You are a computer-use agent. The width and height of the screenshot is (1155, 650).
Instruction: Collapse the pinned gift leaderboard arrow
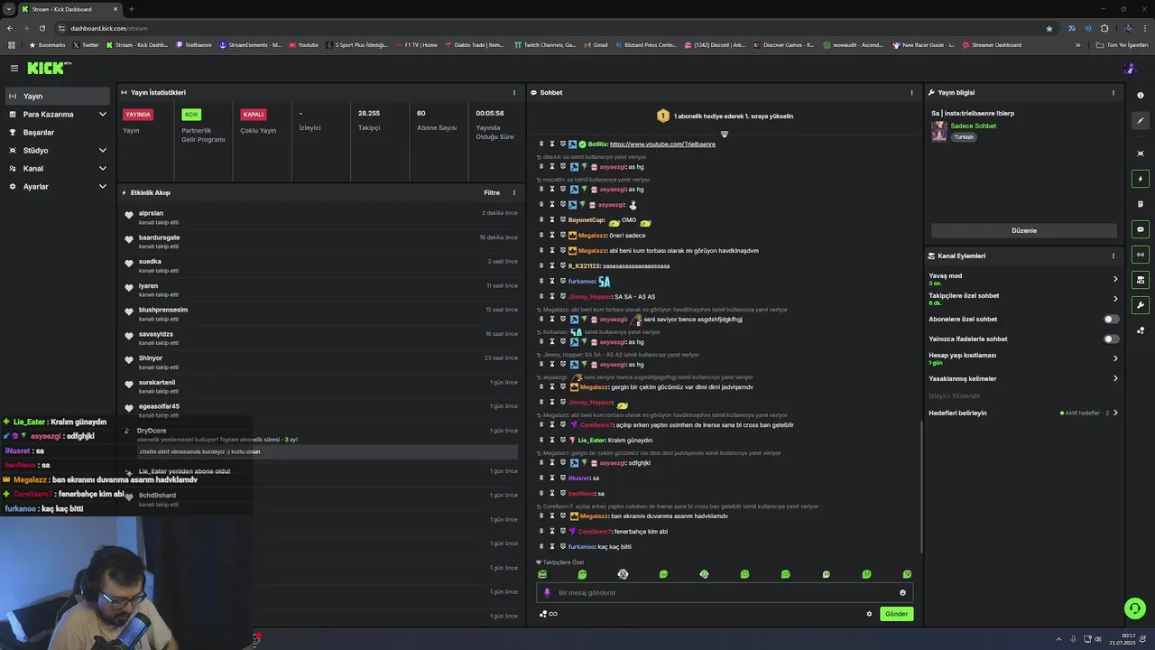[x=724, y=135]
